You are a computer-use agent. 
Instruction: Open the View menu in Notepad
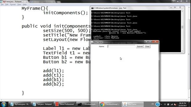(19, 4)
